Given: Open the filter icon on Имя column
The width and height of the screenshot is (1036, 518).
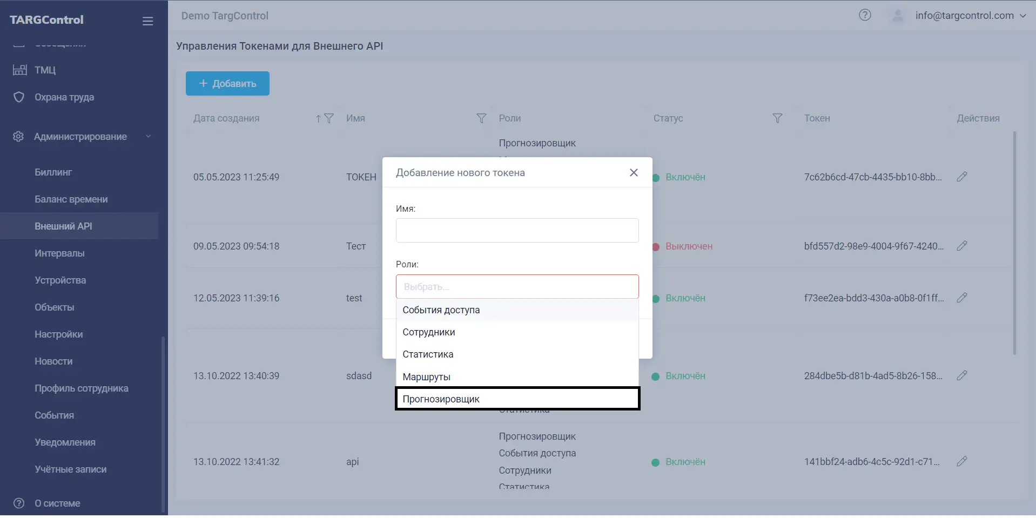Looking at the screenshot, I should coord(480,118).
